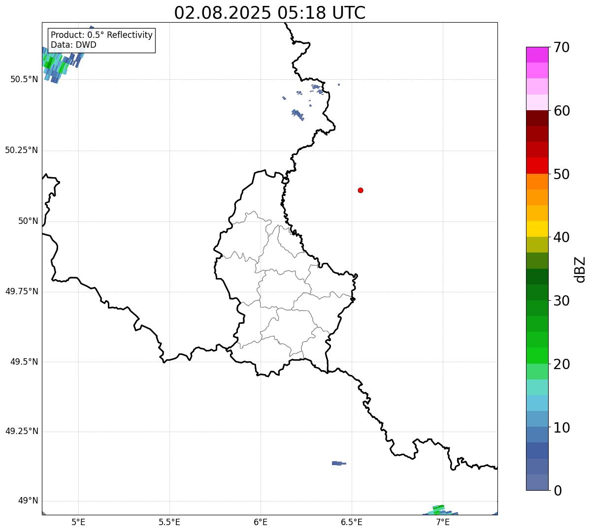
Task: Click the small blue echo near 49.15°N 6.4°E
Action: (339, 463)
